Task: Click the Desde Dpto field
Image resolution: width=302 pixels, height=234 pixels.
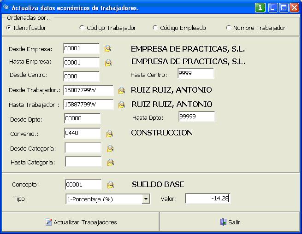Action: tap(83, 118)
